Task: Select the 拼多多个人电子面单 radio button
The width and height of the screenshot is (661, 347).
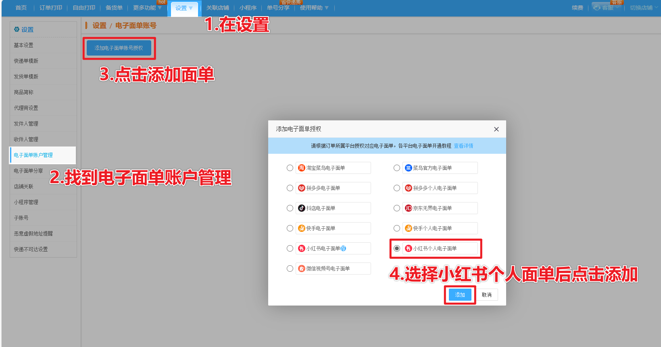Action: tap(397, 188)
